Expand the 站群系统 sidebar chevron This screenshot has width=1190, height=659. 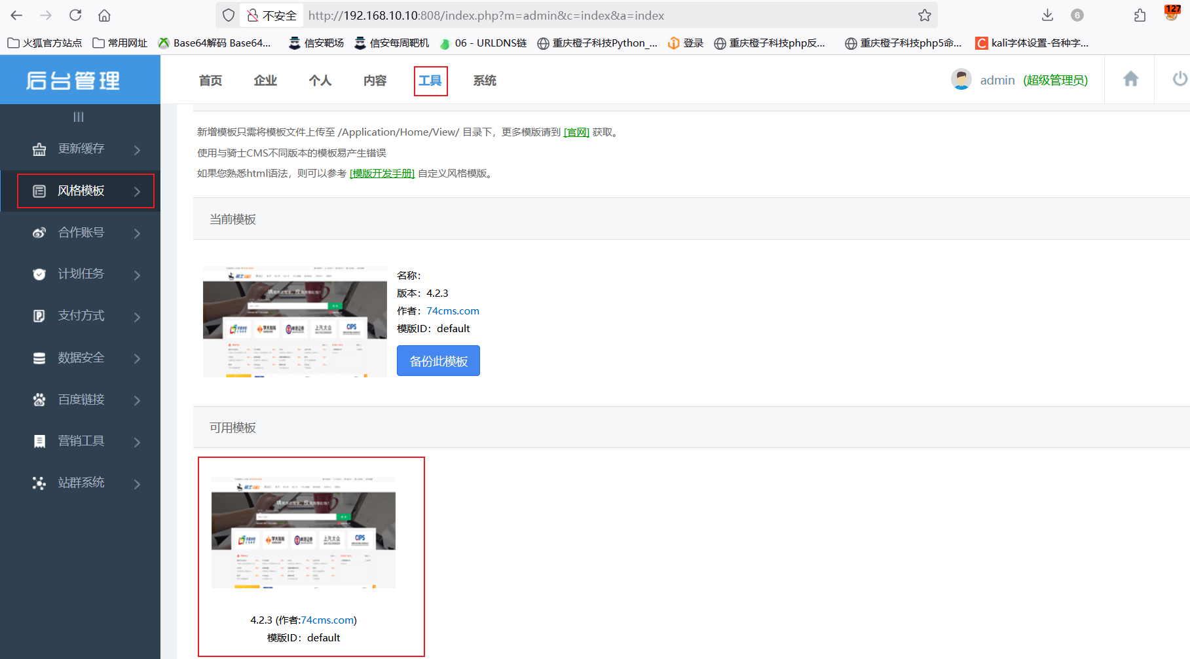click(x=137, y=483)
